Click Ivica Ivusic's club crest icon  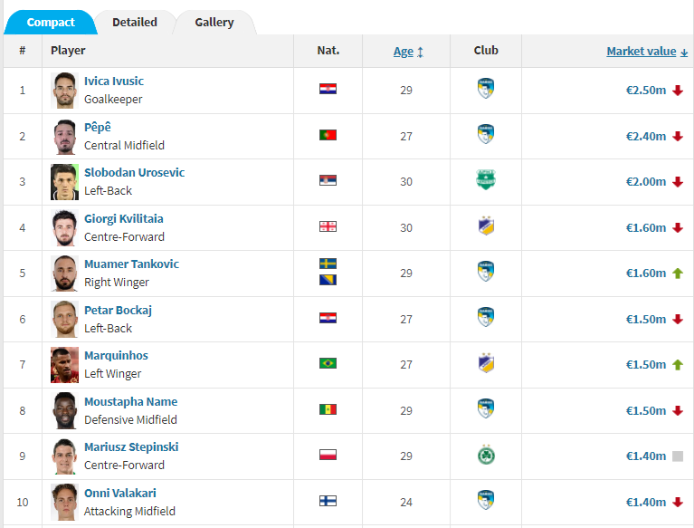click(486, 89)
